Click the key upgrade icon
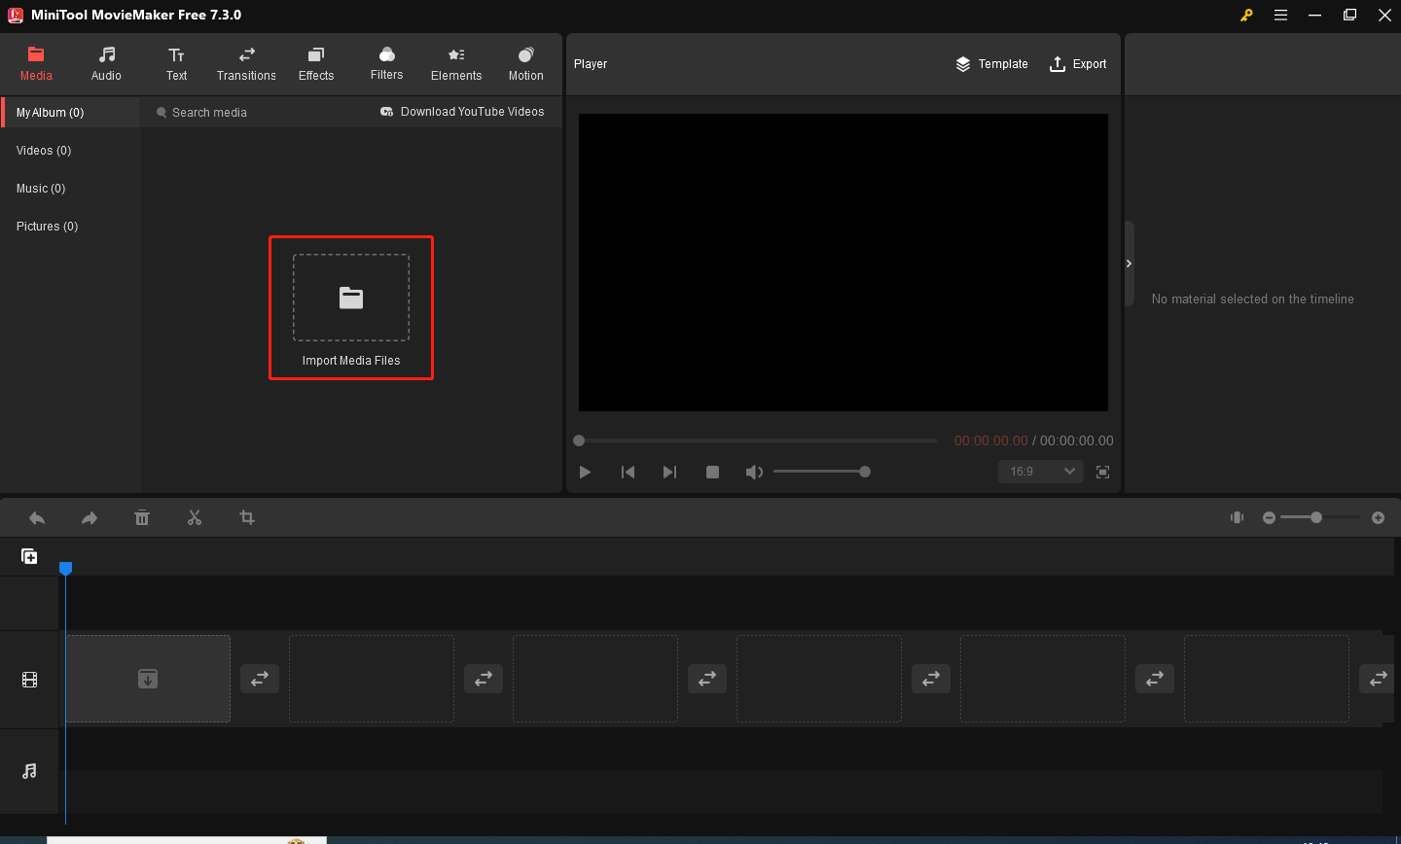 [x=1246, y=15]
